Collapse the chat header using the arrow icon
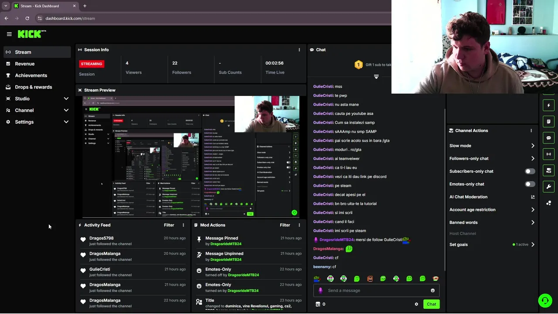558x314 pixels. [x=376, y=77]
